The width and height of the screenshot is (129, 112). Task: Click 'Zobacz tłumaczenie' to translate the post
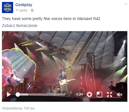(x=20, y=26)
